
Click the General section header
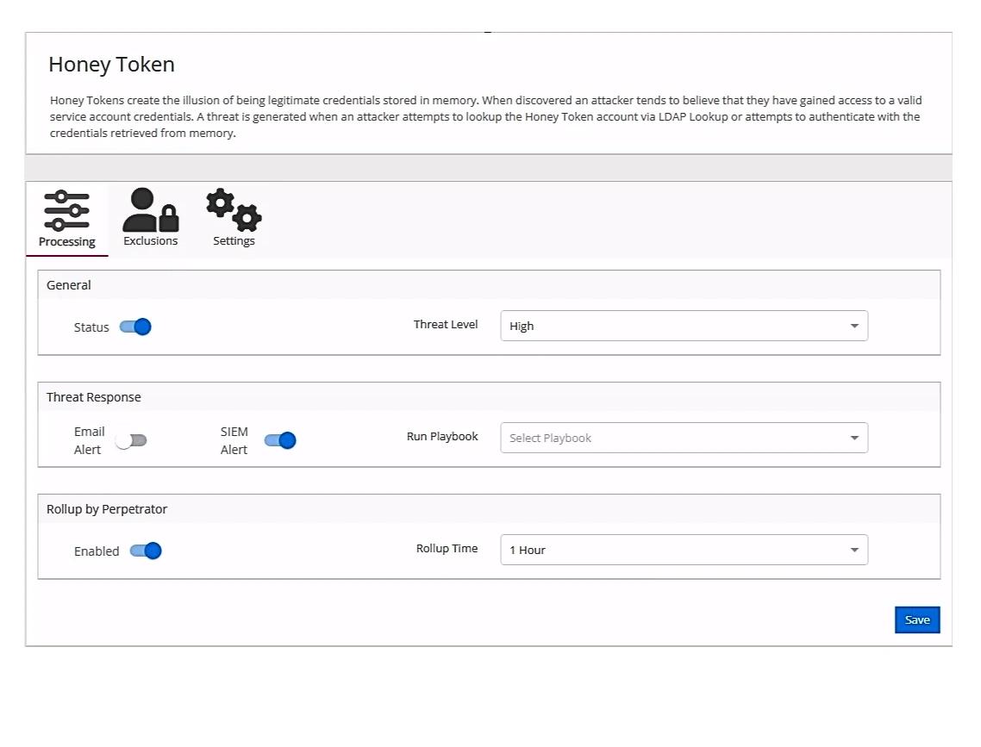[x=68, y=284]
